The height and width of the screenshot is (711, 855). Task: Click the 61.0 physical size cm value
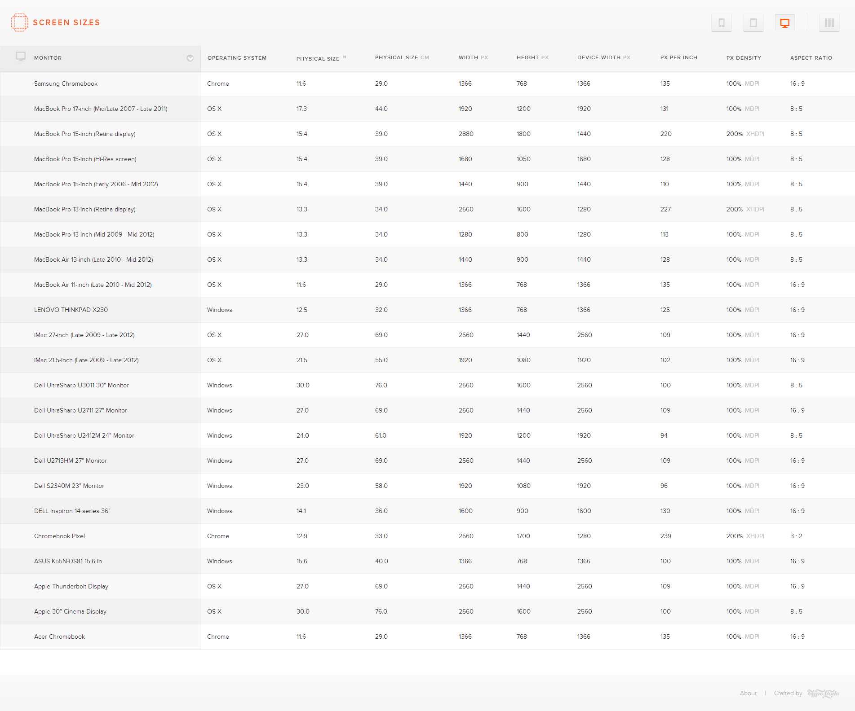[381, 435]
